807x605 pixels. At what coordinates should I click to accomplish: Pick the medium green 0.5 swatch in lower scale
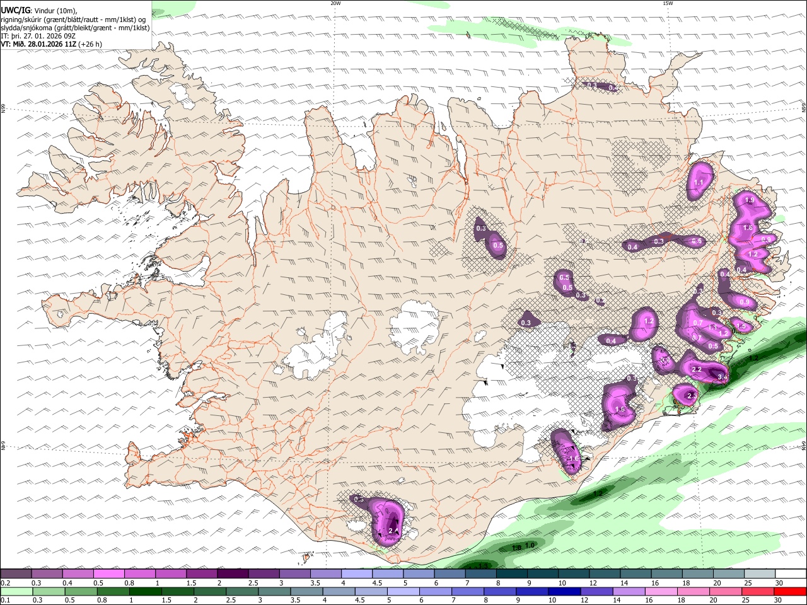click(81, 591)
